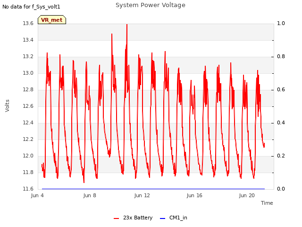Click the blue CM1_in legend swatch
302x227 pixels.
(x=162, y=218)
